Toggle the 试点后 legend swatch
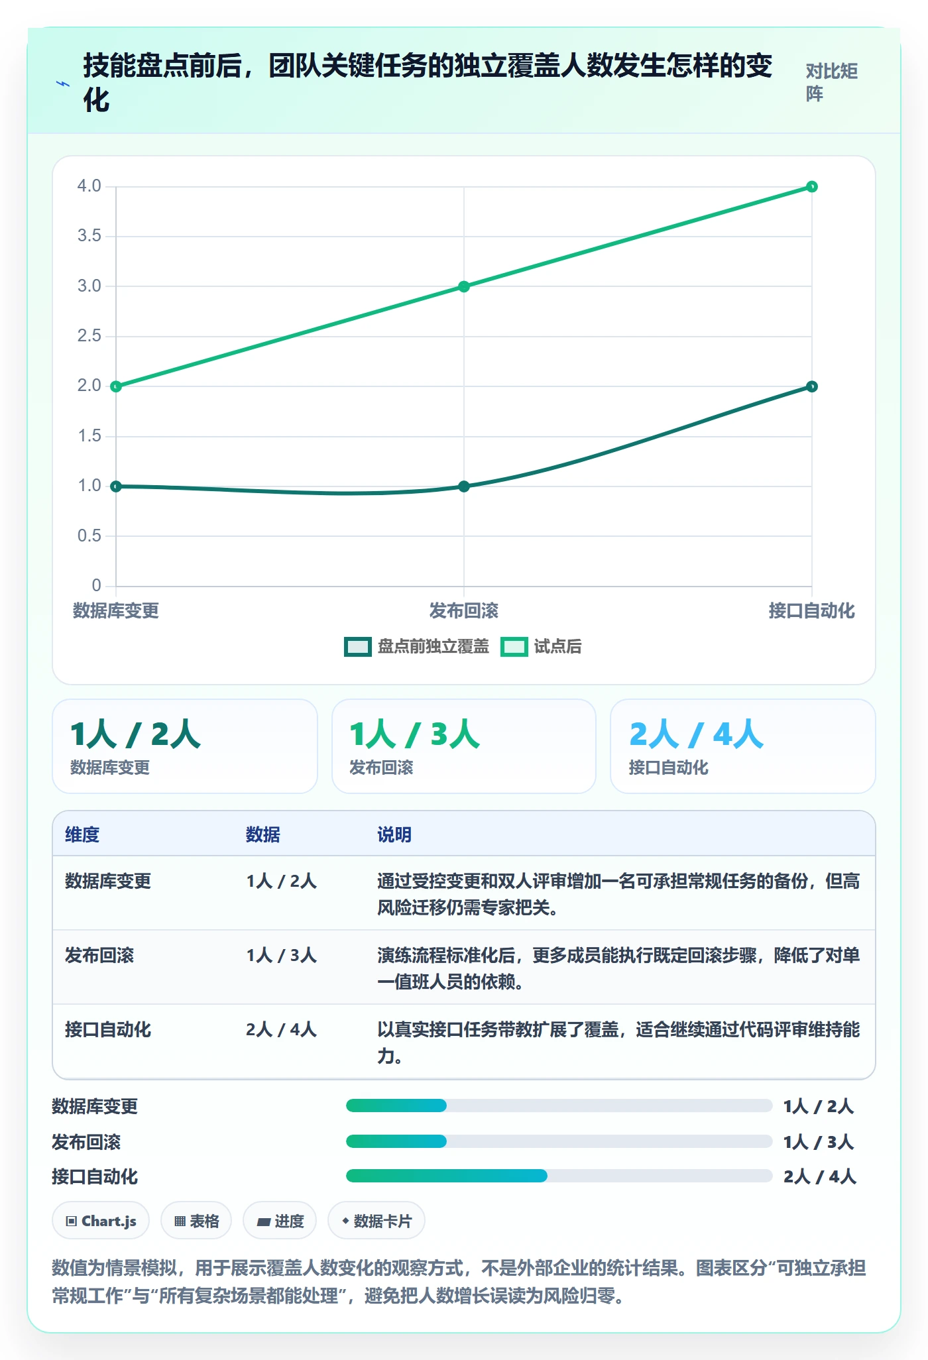 [514, 646]
